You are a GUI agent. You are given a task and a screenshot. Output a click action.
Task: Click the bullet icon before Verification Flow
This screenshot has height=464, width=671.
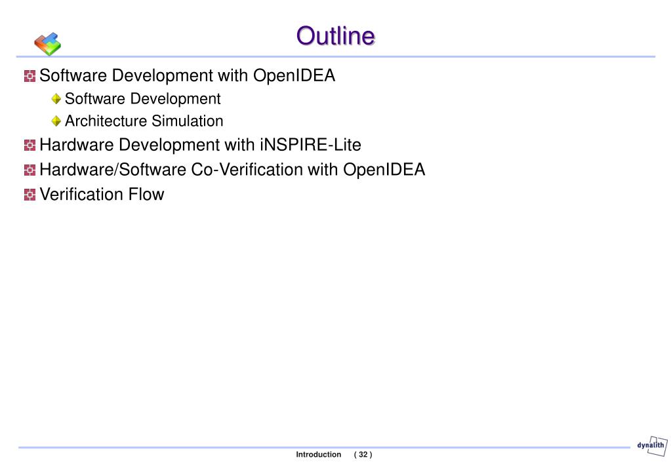pos(30,195)
